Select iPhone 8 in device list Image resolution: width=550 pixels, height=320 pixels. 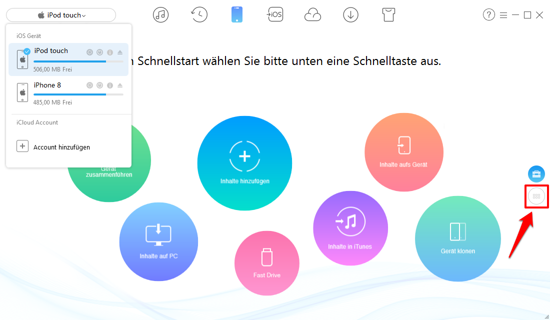point(68,93)
